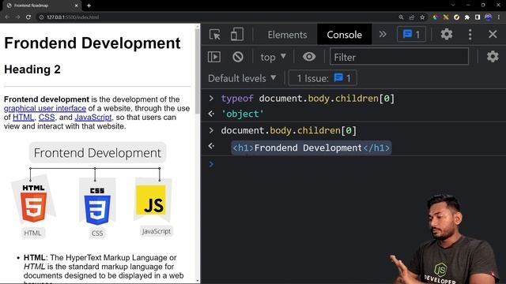506x284 pixels.
Task: Open DevTools settings gear in the top bar
Action: pos(447,34)
